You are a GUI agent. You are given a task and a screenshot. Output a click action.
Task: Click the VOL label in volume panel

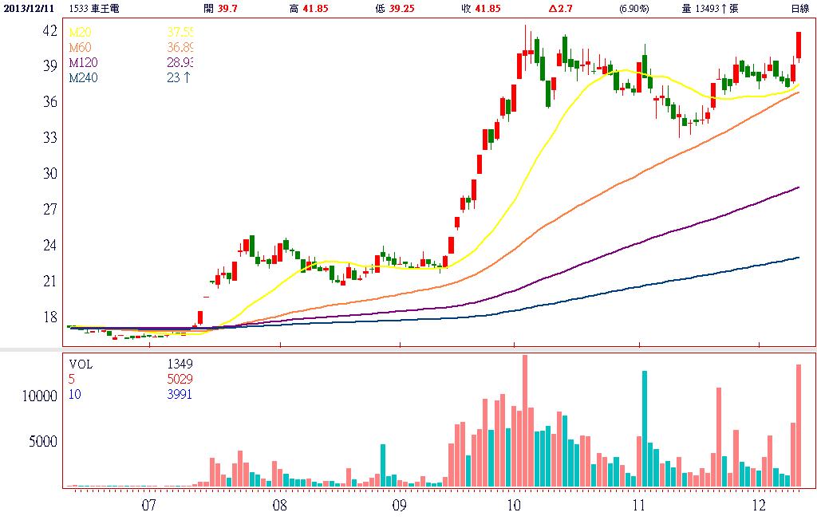[x=81, y=364]
